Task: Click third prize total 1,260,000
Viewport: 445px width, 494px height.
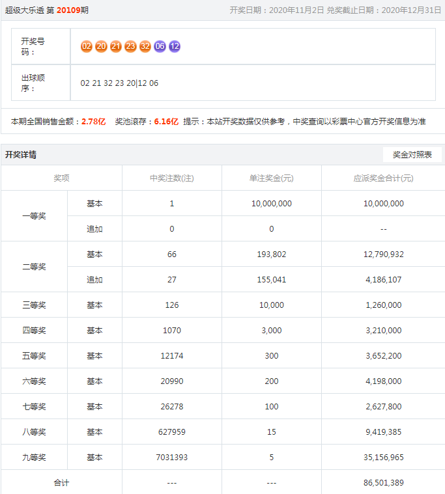Action: coord(384,305)
